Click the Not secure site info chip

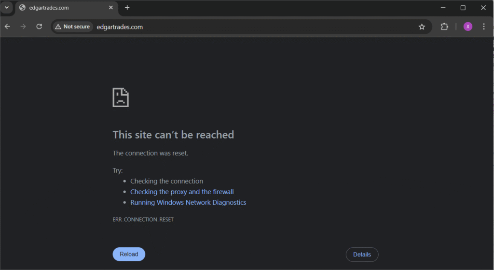point(72,27)
